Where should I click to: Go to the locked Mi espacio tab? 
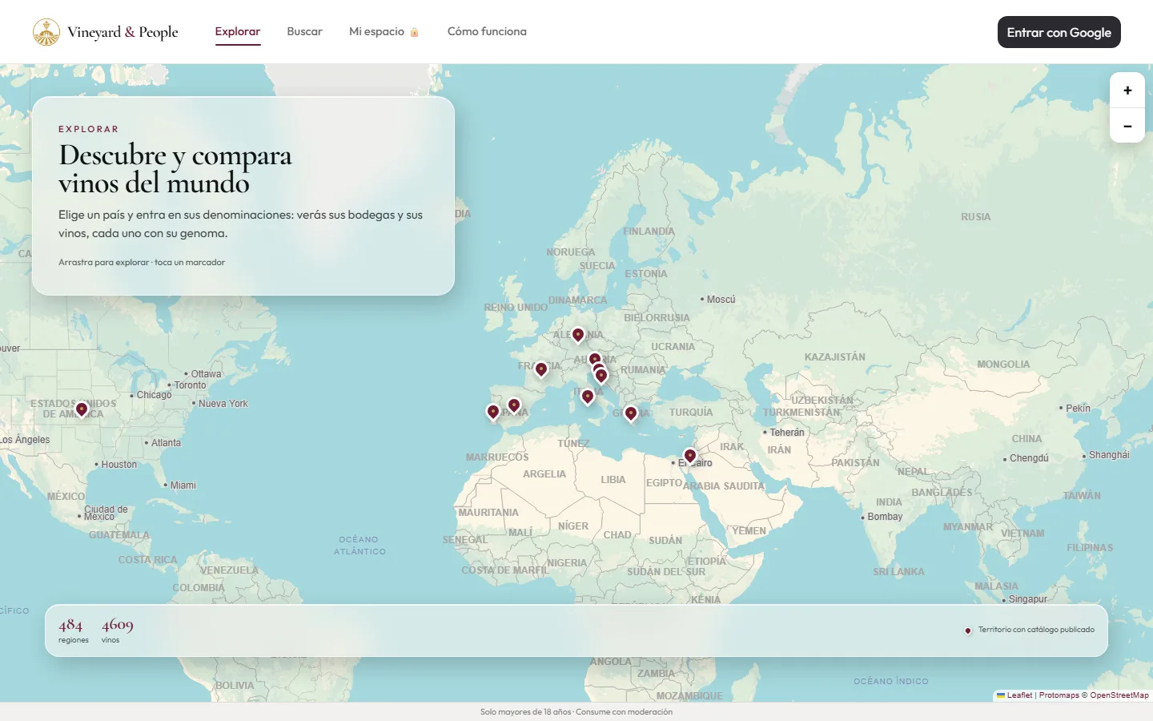tap(384, 31)
